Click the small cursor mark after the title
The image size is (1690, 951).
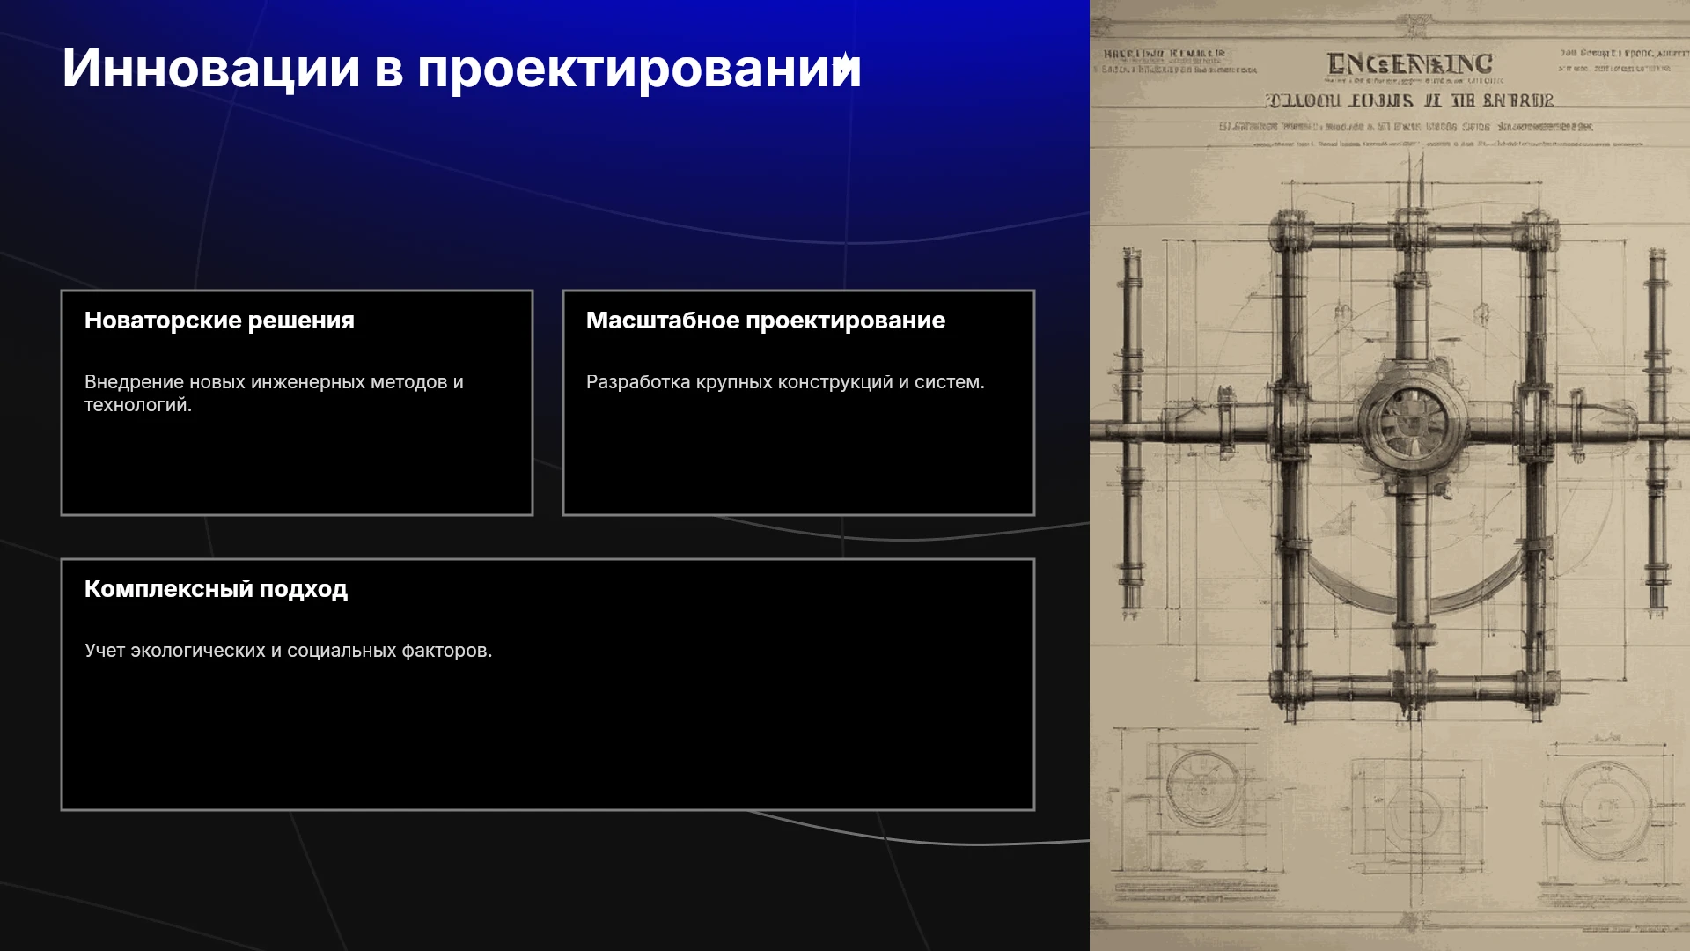pos(843,62)
